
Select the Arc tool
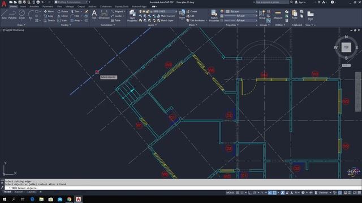[30, 15]
